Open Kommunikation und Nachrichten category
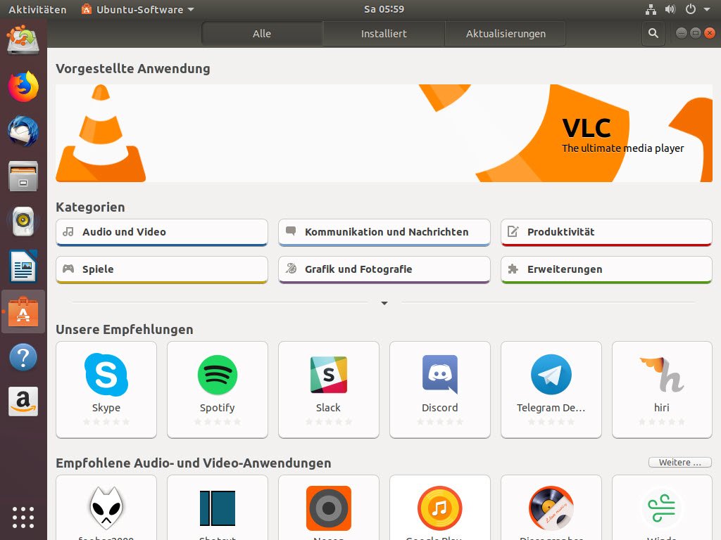The width and height of the screenshot is (721, 540). 384,232
